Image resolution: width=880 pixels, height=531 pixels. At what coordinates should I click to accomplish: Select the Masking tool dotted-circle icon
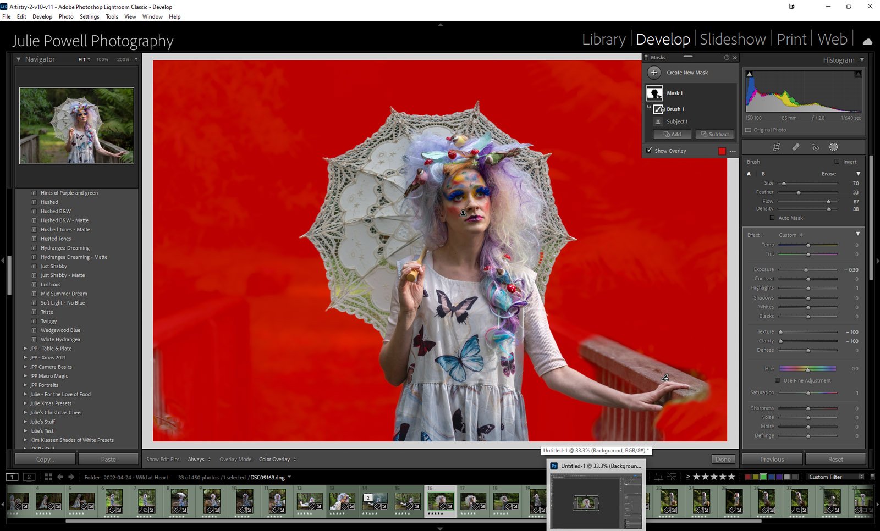(x=834, y=147)
